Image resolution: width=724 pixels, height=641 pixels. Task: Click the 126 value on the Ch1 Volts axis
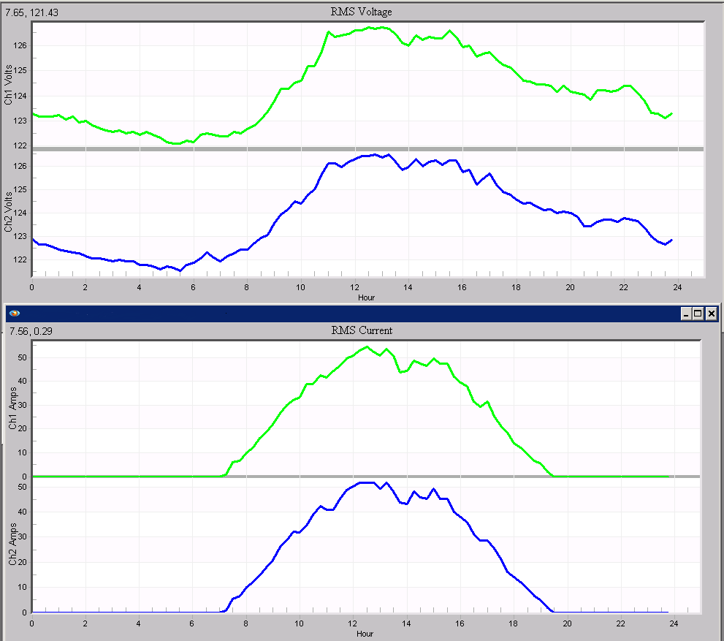[20, 46]
